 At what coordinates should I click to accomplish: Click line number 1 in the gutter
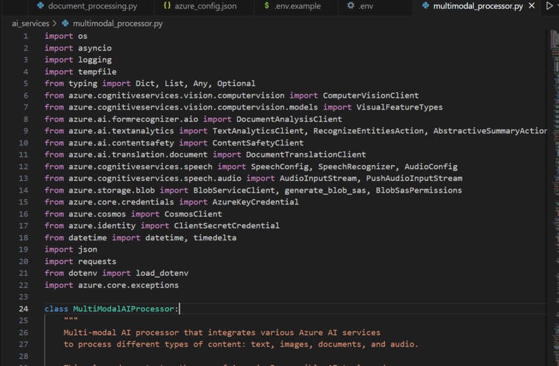26,36
